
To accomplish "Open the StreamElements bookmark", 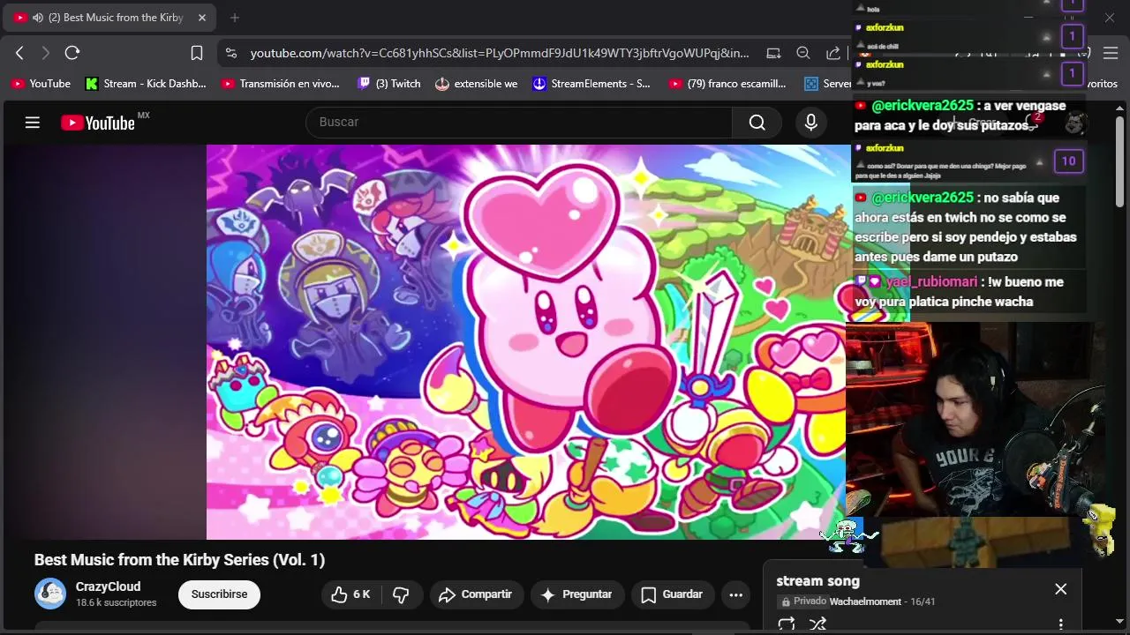I will tap(591, 84).
